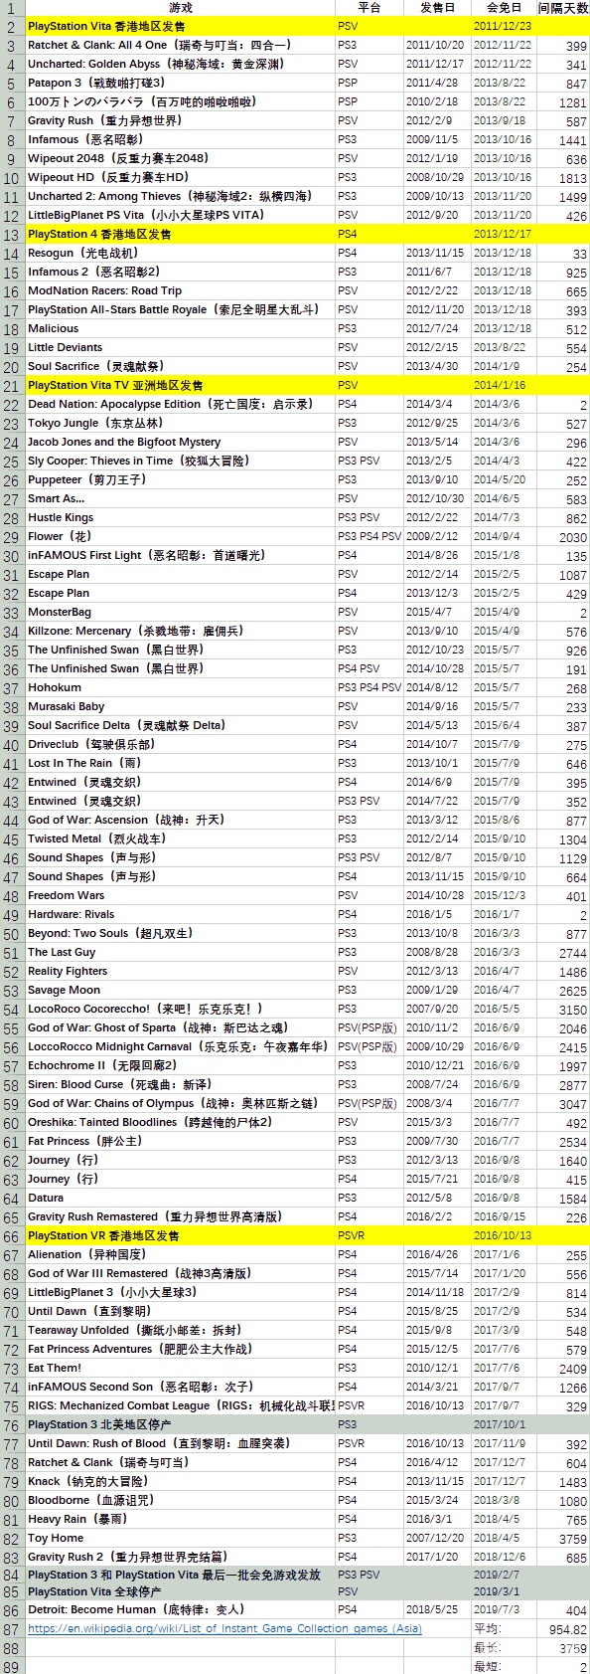Select row header 13
The image size is (590, 1674).
point(12,235)
